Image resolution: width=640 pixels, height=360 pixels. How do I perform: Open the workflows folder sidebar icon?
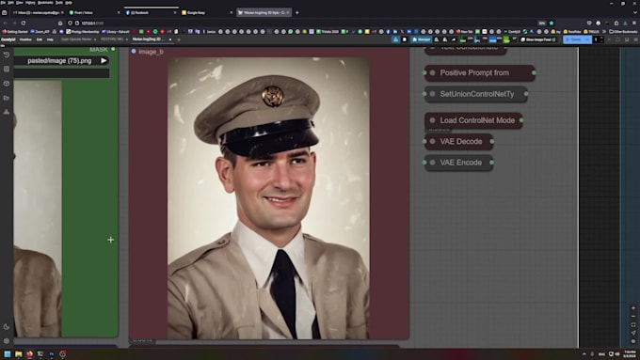7,98
